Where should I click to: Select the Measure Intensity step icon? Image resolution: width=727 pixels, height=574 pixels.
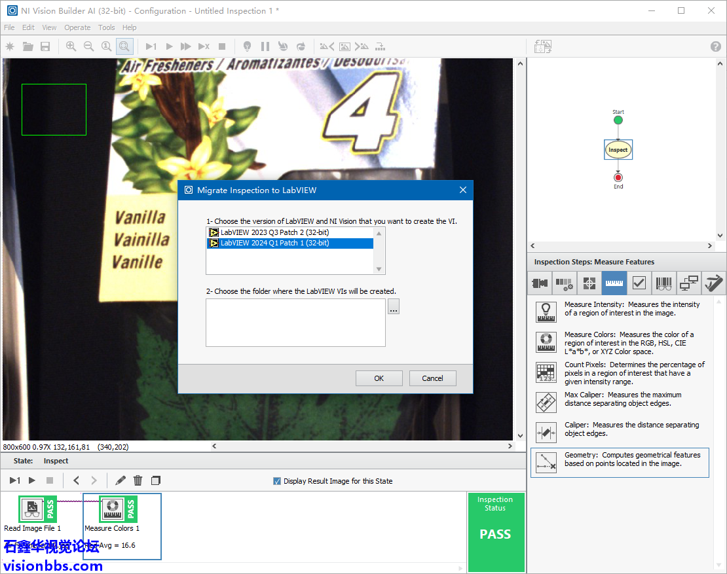click(546, 312)
